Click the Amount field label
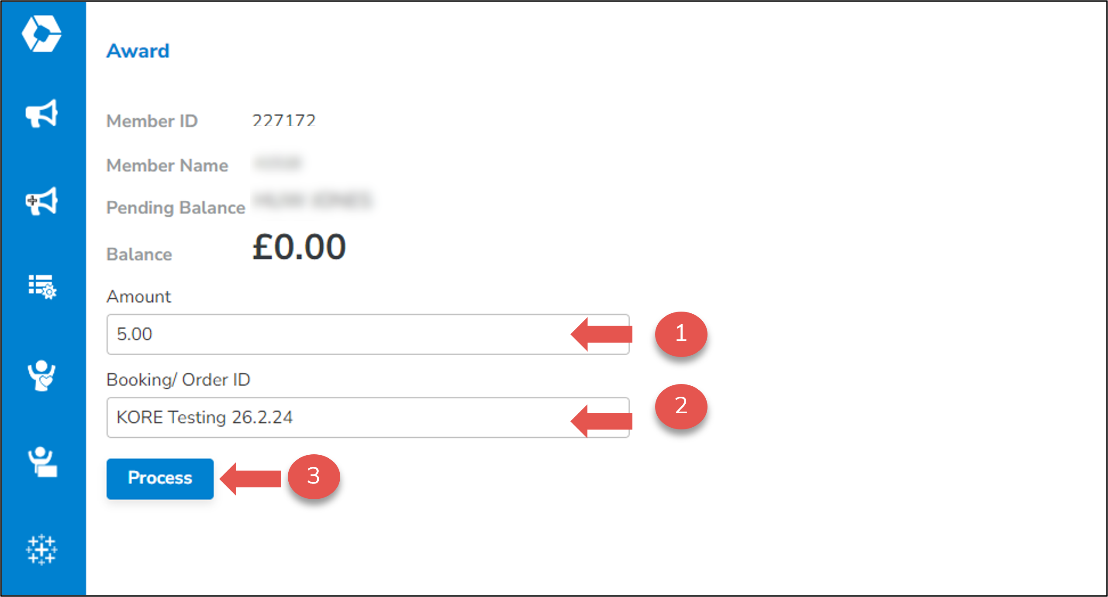 (x=139, y=297)
